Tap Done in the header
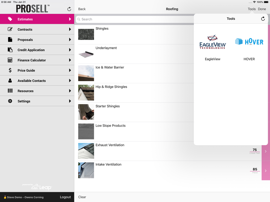Viewport: 270px width, 202px height. coord(262,9)
